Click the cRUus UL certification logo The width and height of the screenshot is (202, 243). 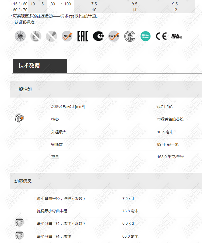[x=177, y=36]
